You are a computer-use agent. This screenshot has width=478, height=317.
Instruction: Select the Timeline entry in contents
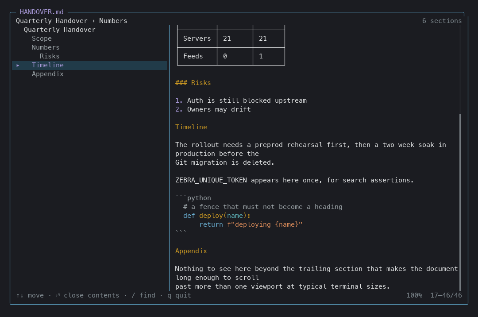point(89,65)
